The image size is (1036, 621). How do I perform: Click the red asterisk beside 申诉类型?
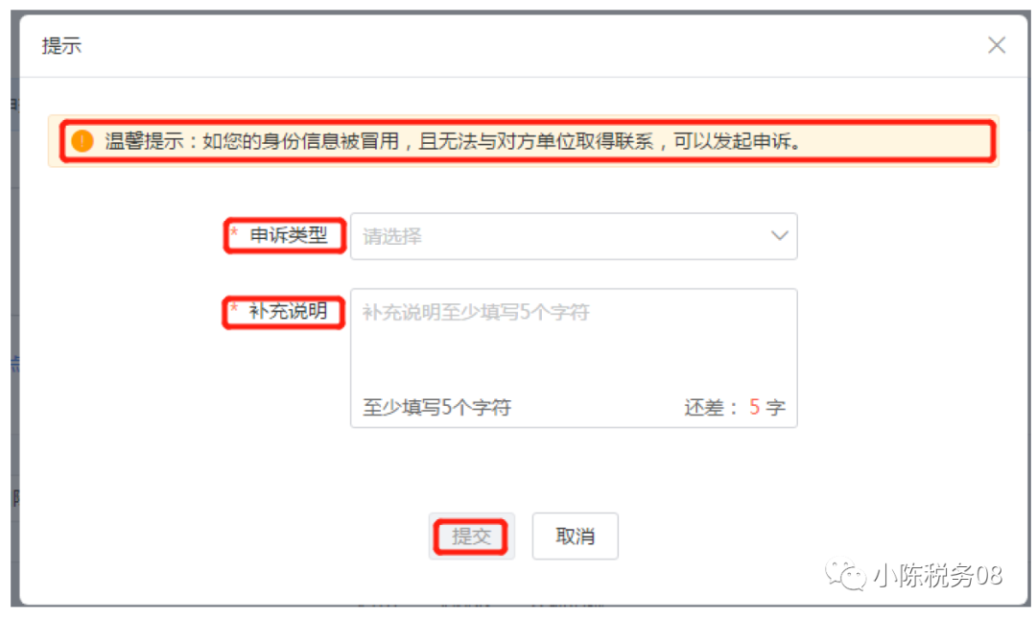click(x=234, y=231)
